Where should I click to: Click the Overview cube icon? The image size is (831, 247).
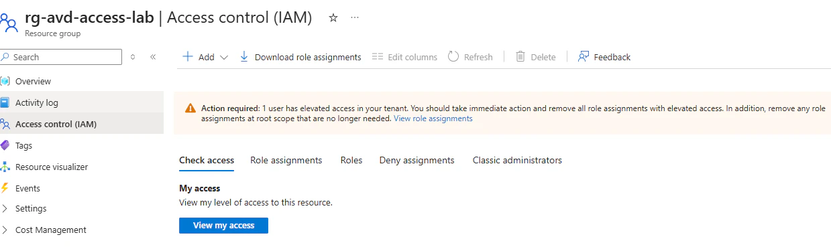(x=5, y=82)
